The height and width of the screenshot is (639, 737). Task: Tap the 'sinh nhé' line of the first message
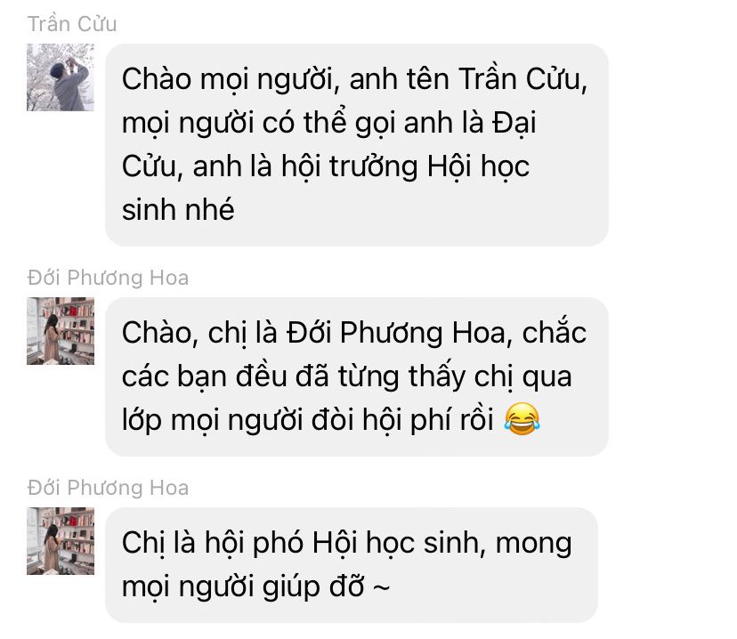pyautogui.click(x=178, y=209)
